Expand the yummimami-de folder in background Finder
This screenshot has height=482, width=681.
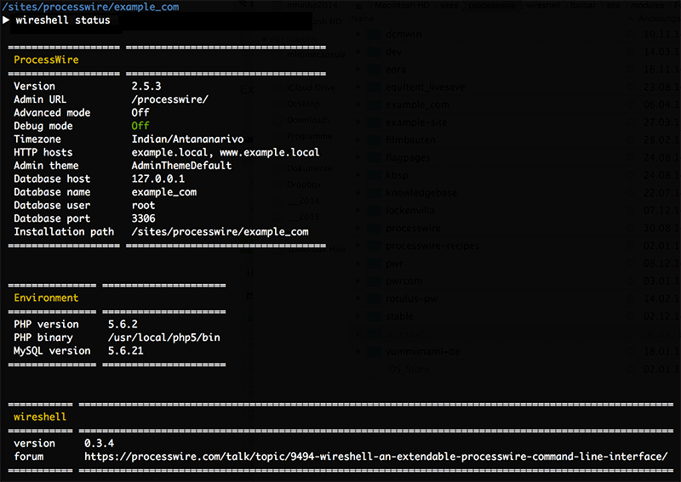(x=358, y=351)
